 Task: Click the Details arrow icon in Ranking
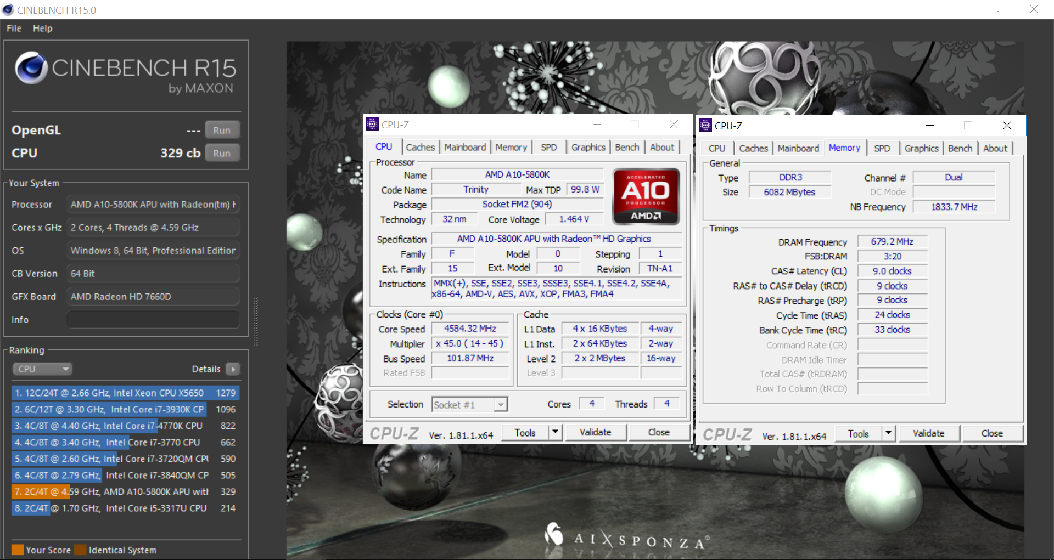(233, 369)
